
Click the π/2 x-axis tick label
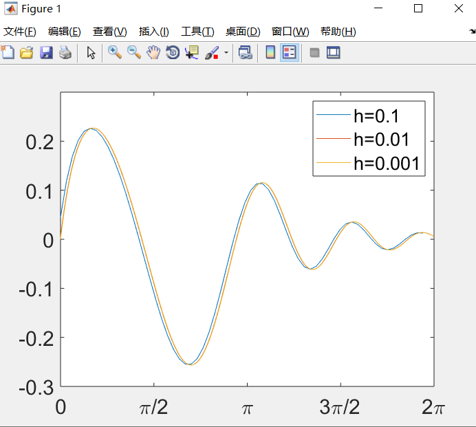(153, 407)
